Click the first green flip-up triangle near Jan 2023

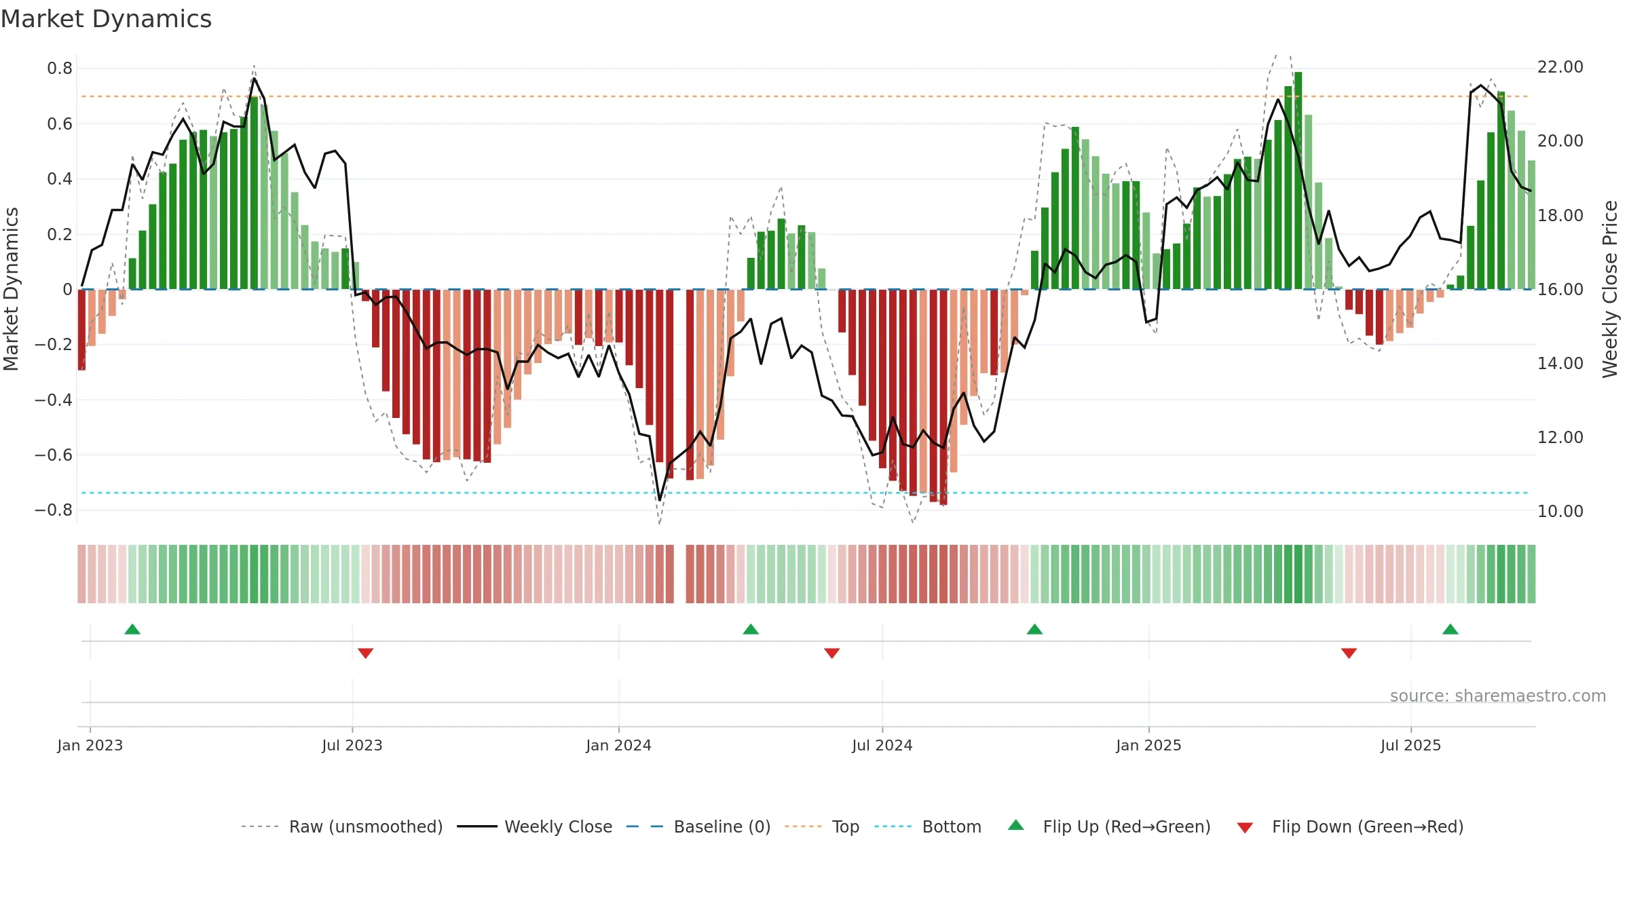pos(132,630)
